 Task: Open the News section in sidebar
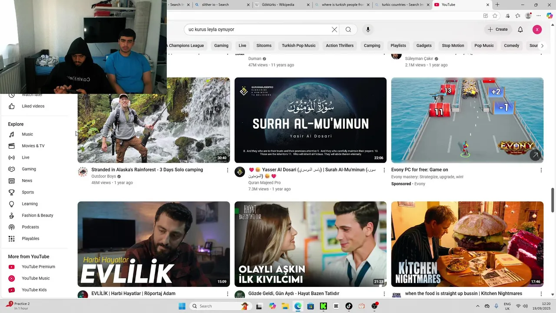click(27, 181)
